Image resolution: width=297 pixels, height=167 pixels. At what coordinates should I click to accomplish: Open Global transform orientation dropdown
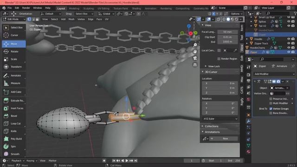[x=106, y=14]
